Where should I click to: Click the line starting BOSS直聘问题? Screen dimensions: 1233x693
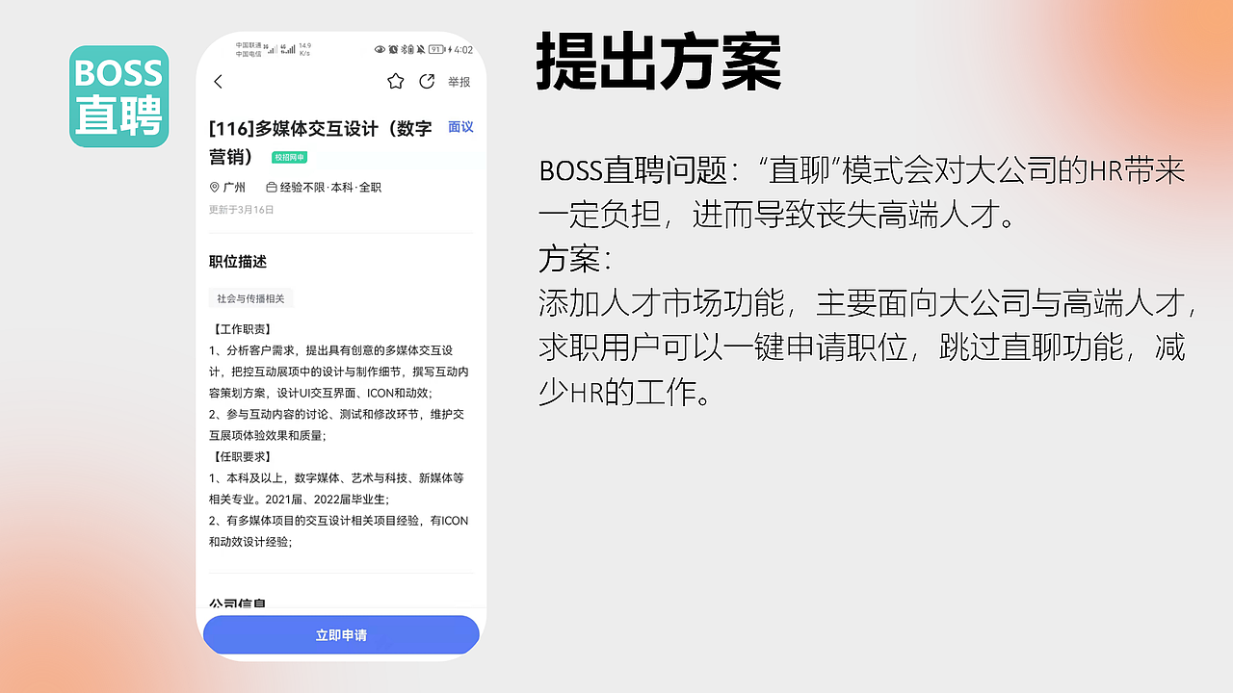click(x=862, y=171)
